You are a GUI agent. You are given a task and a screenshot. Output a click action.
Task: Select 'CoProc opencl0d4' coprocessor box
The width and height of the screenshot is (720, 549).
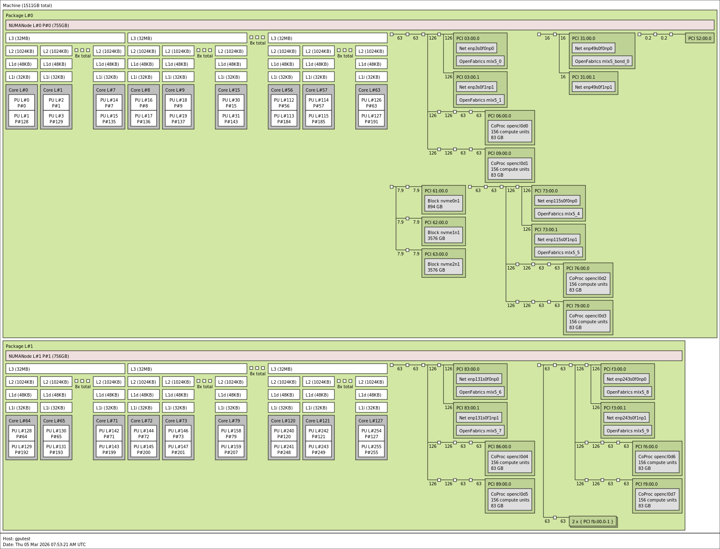510,462
